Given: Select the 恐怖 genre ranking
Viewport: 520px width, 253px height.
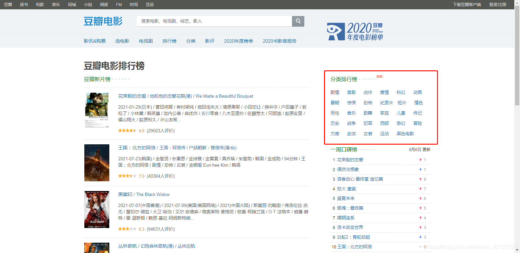Looking at the screenshot, I should click(x=368, y=103).
